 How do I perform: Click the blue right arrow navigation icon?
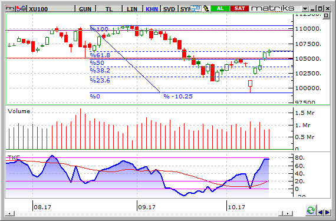(x=327, y=212)
